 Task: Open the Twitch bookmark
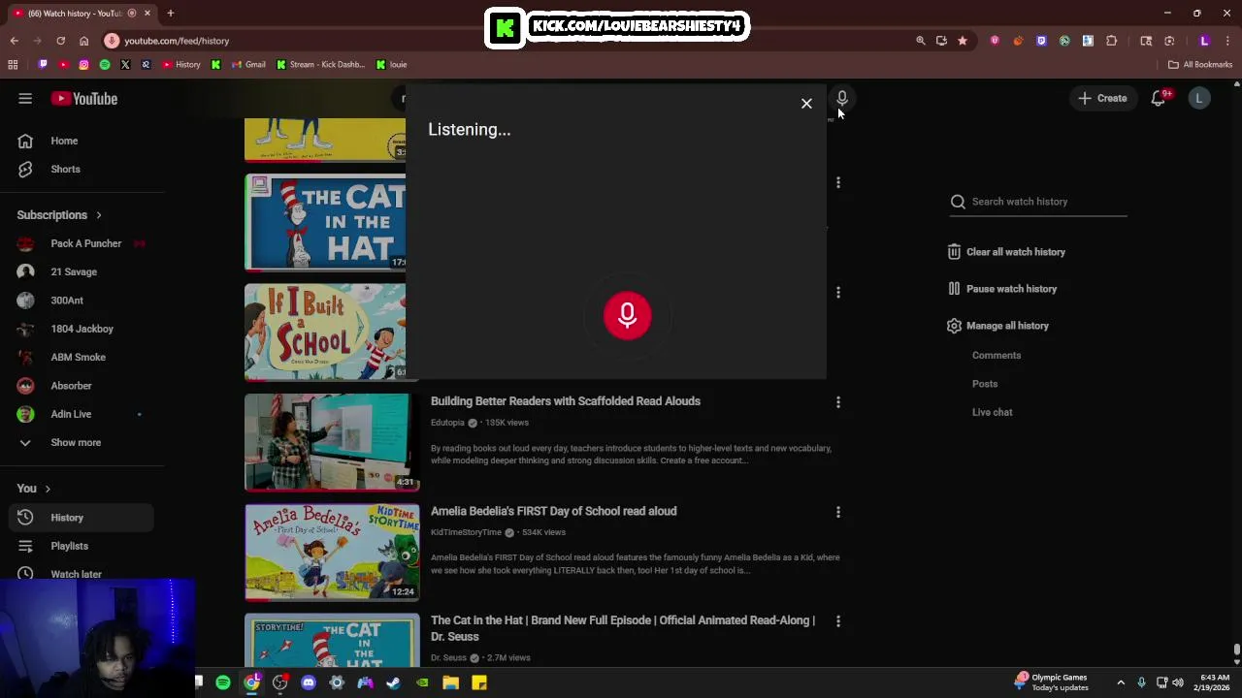click(43, 65)
